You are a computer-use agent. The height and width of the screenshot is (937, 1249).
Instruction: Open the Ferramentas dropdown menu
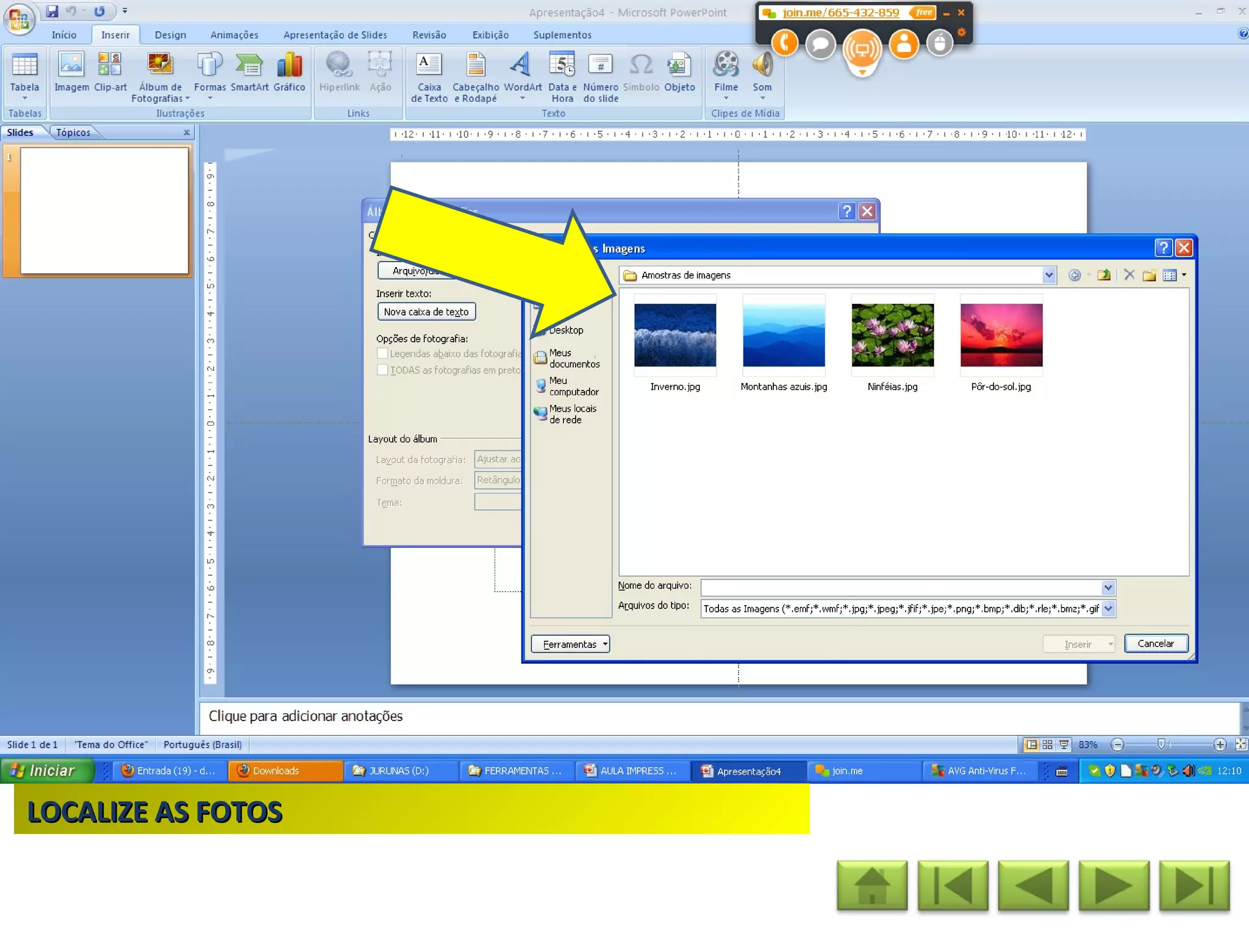570,644
